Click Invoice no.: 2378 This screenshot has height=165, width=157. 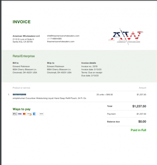pos(89,66)
